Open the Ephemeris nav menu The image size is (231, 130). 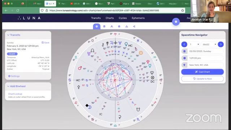click(x=138, y=18)
